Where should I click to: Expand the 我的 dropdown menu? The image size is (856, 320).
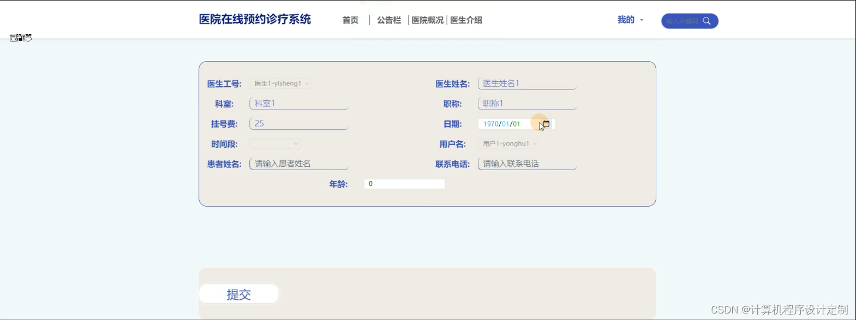tap(630, 20)
